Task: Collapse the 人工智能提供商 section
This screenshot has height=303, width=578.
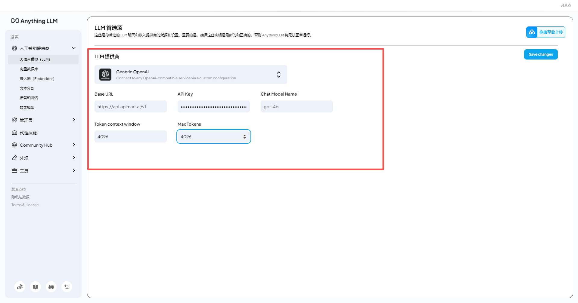Action: [73, 48]
